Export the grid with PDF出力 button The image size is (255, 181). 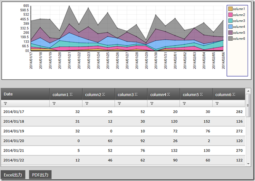coord(40,175)
